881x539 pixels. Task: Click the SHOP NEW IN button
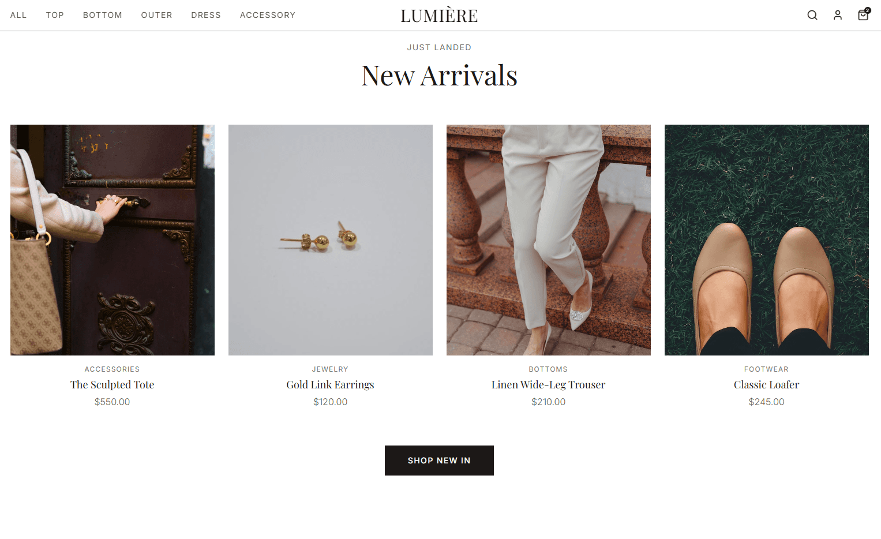point(439,461)
